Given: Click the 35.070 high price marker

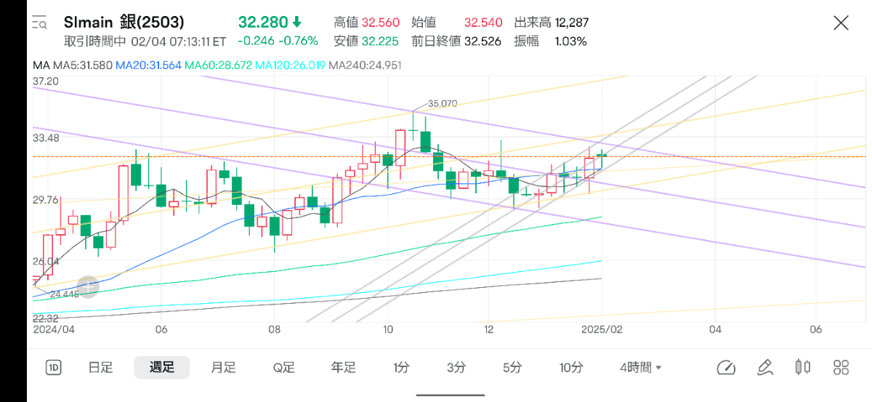Looking at the screenshot, I should tap(442, 104).
